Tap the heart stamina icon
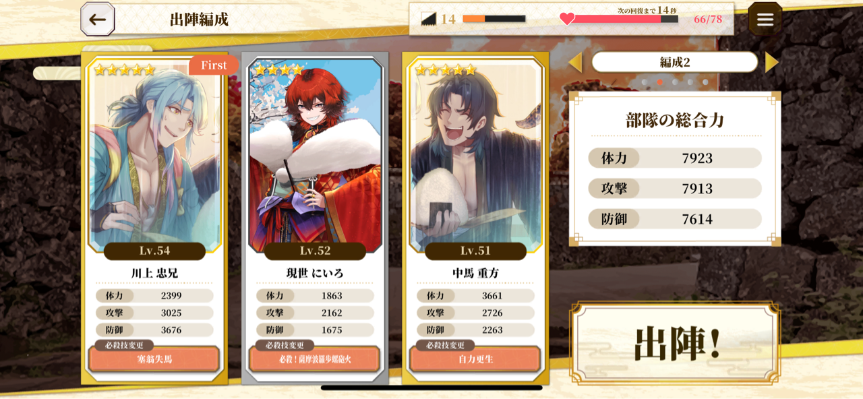Image resolution: width=863 pixels, height=399 pixels. tap(567, 19)
